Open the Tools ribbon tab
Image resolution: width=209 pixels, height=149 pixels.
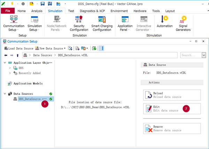156,11
